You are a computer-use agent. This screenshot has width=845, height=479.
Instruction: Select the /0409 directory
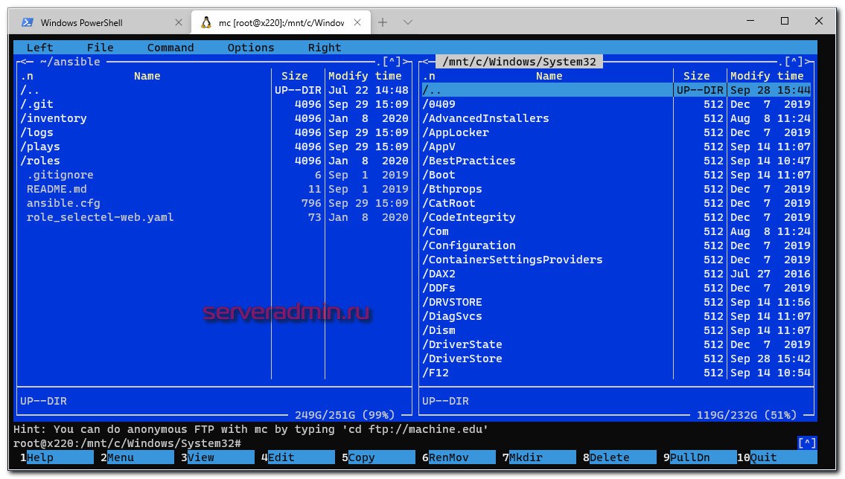(616, 104)
